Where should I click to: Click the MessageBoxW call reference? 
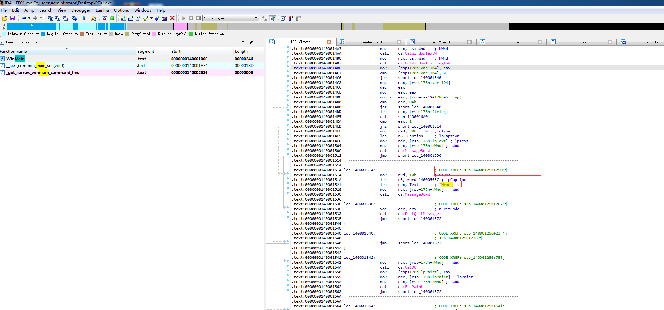417,151
